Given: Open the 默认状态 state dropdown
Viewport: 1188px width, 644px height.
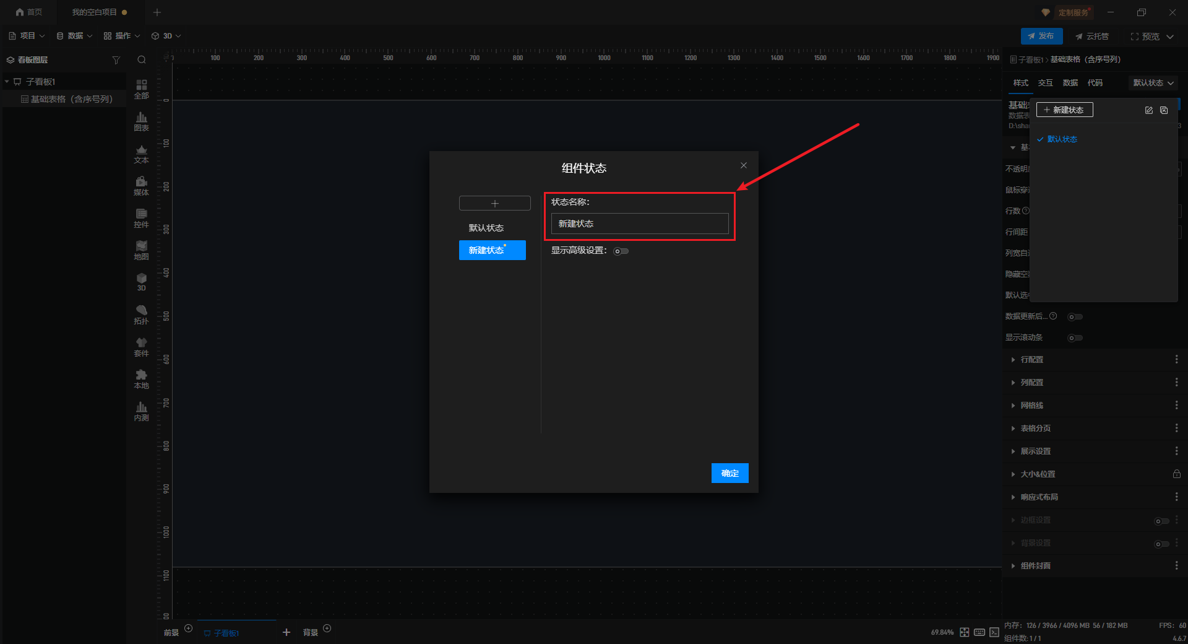Looking at the screenshot, I should (1153, 83).
